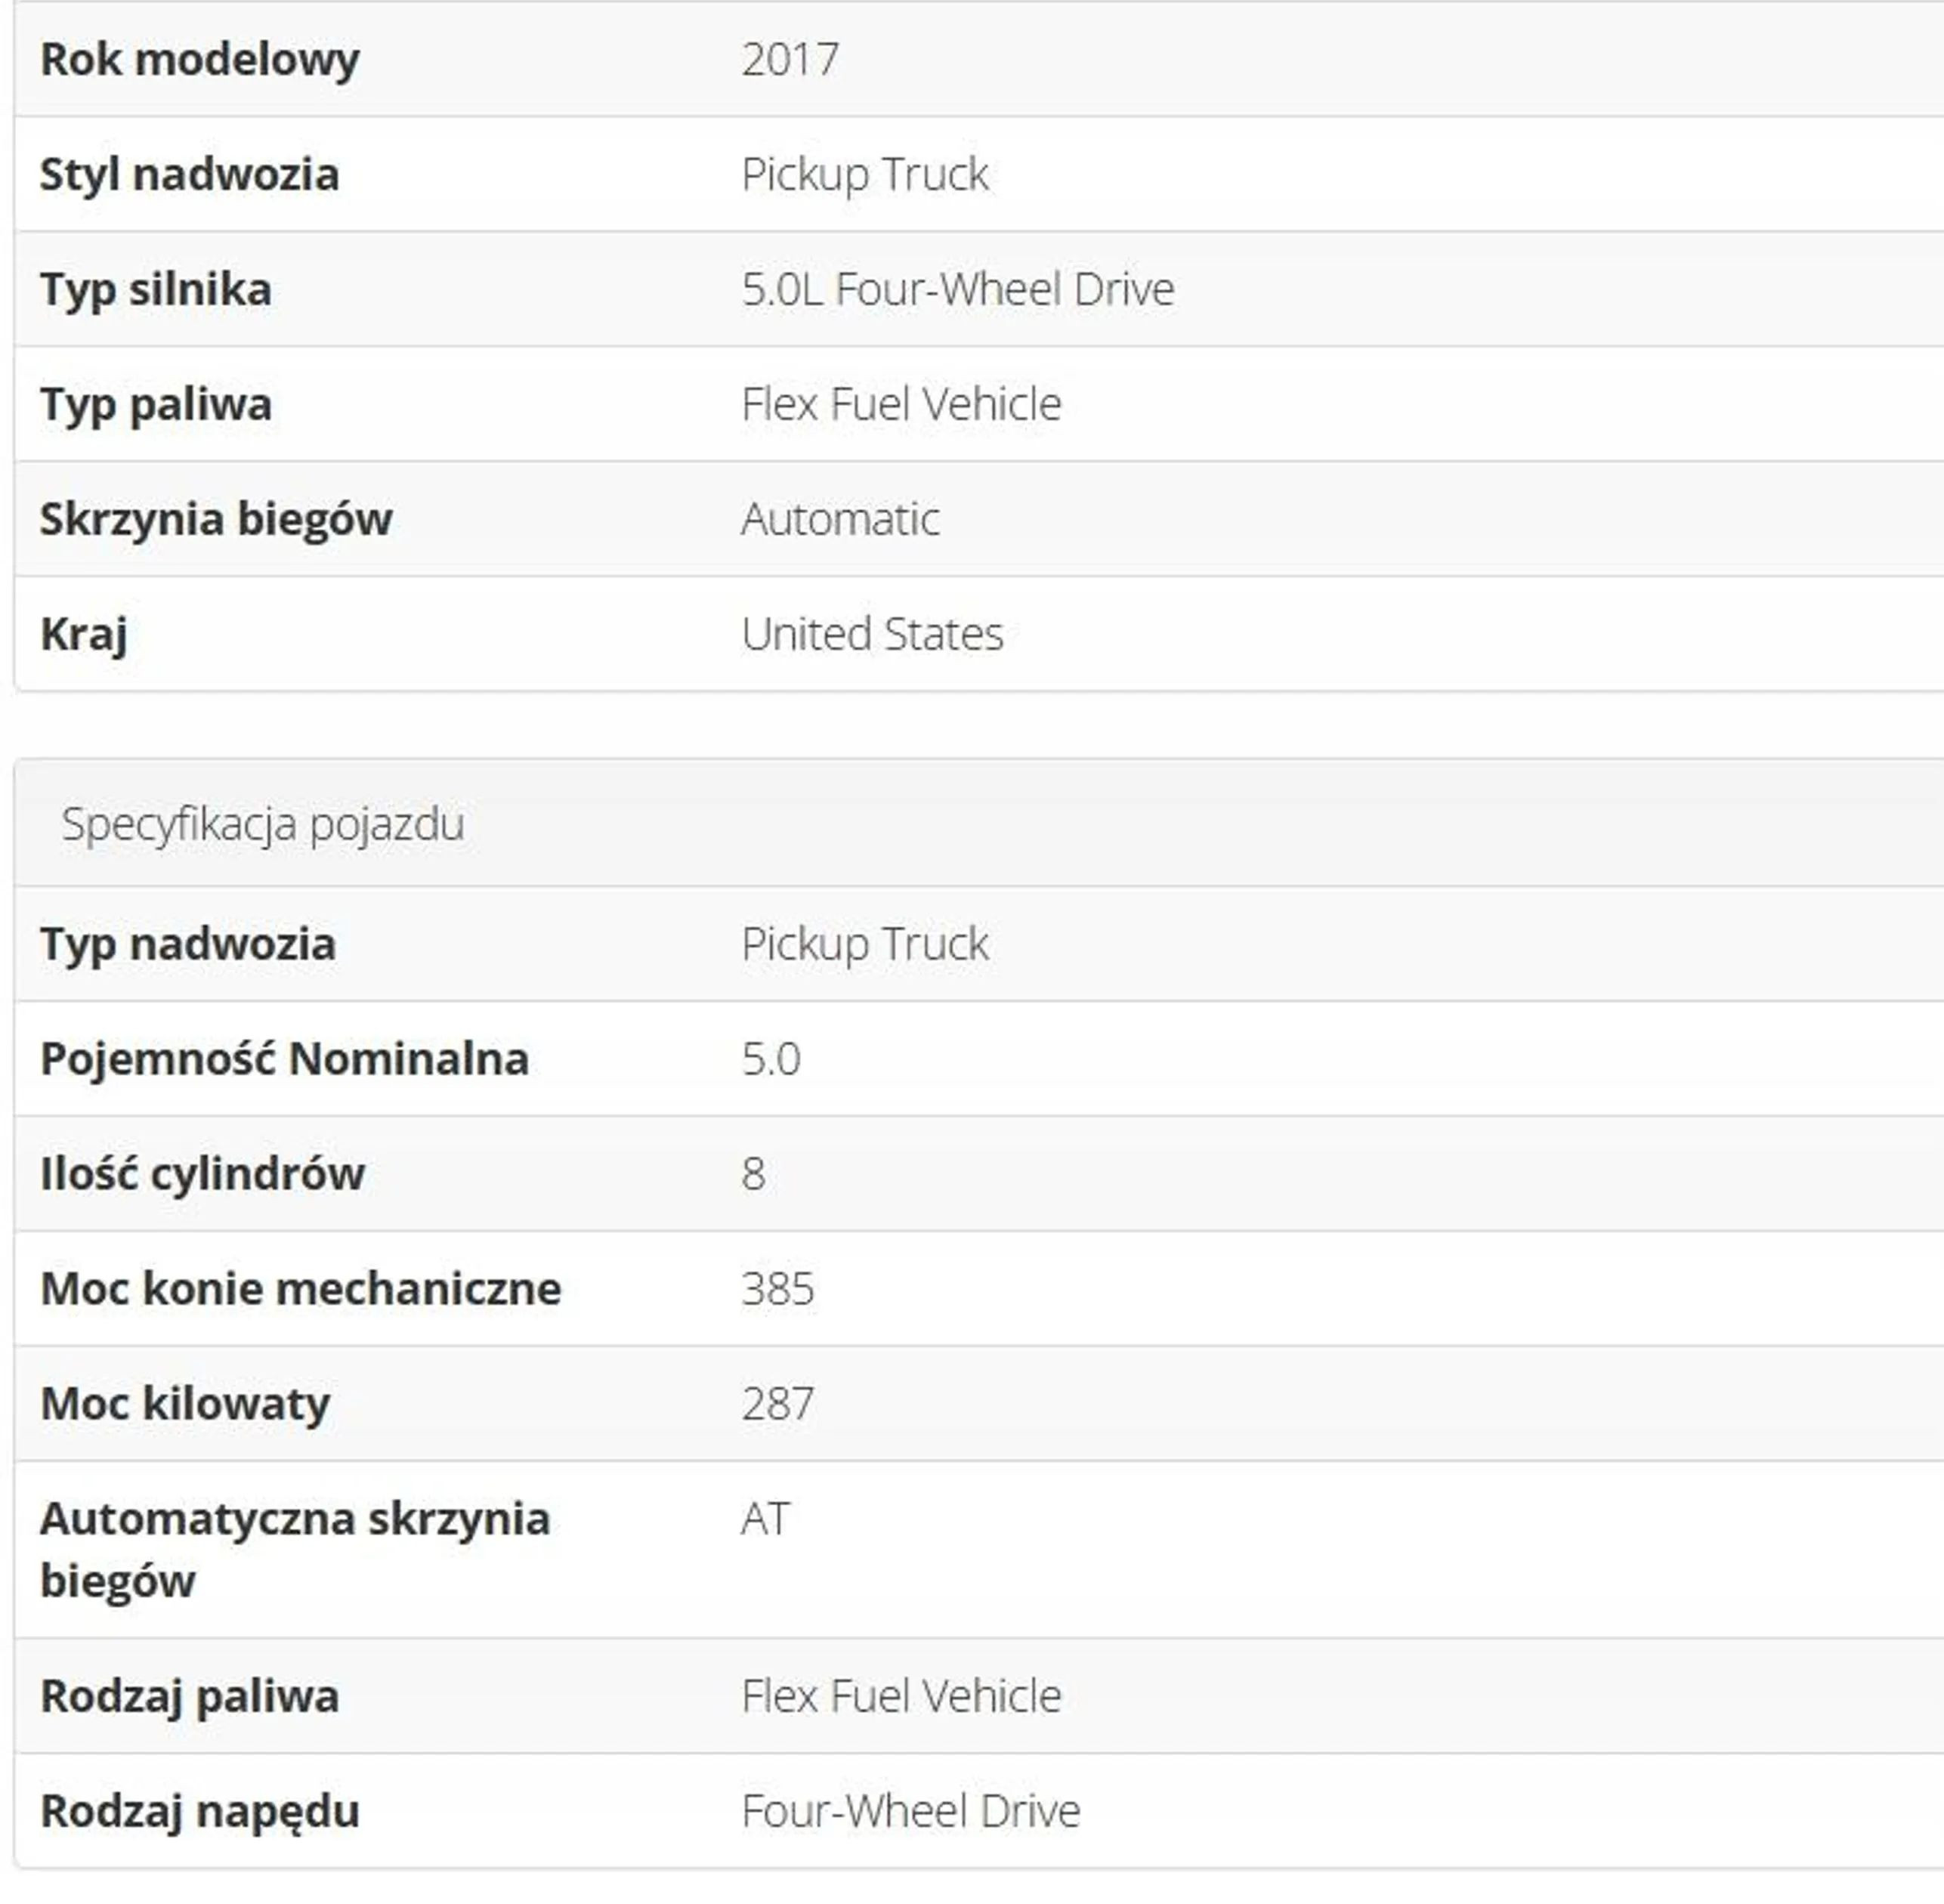Click the 'AT' transmission value

(764, 1519)
